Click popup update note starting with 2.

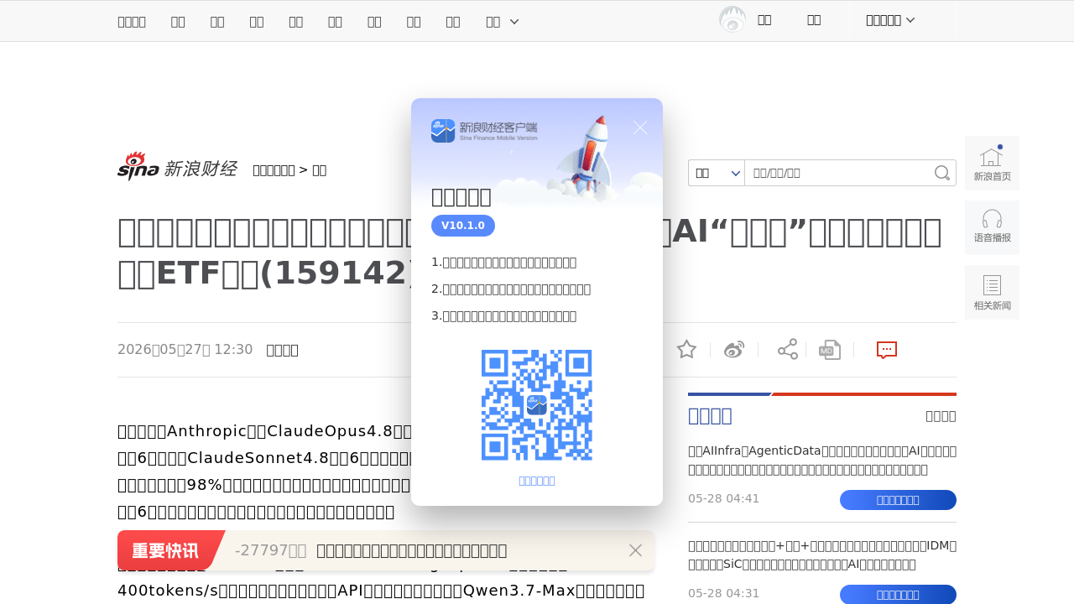point(511,289)
